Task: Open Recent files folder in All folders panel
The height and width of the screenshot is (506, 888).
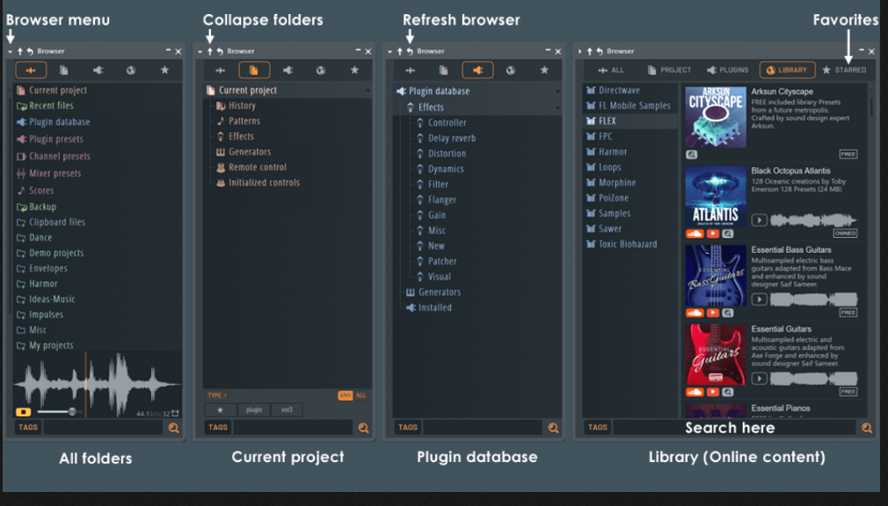Action: pyautogui.click(x=46, y=105)
